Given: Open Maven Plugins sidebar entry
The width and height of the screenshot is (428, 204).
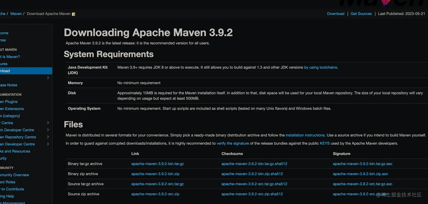Looking at the screenshot, I should 9,102.
